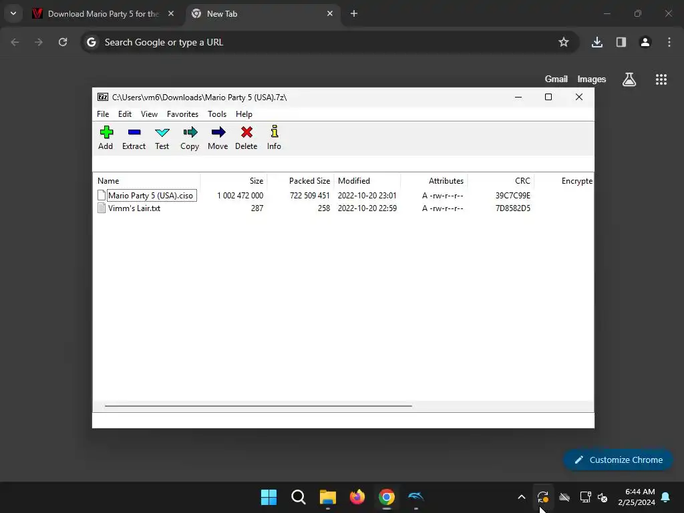Open the 7-Zip File menu
The width and height of the screenshot is (684, 513).
tap(103, 114)
